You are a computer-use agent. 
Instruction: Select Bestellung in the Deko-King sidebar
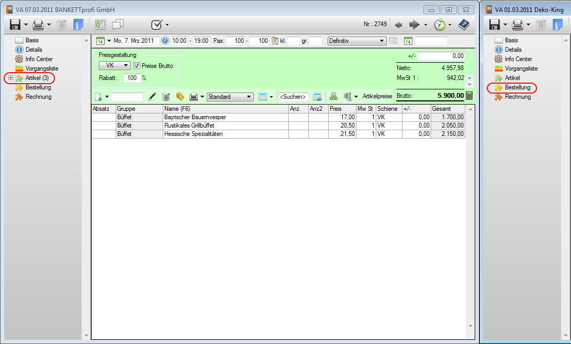coord(517,87)
